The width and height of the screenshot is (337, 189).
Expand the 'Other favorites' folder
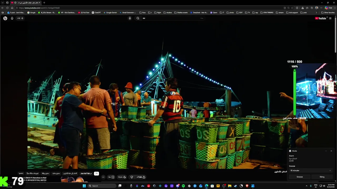[x=328, y=13]
